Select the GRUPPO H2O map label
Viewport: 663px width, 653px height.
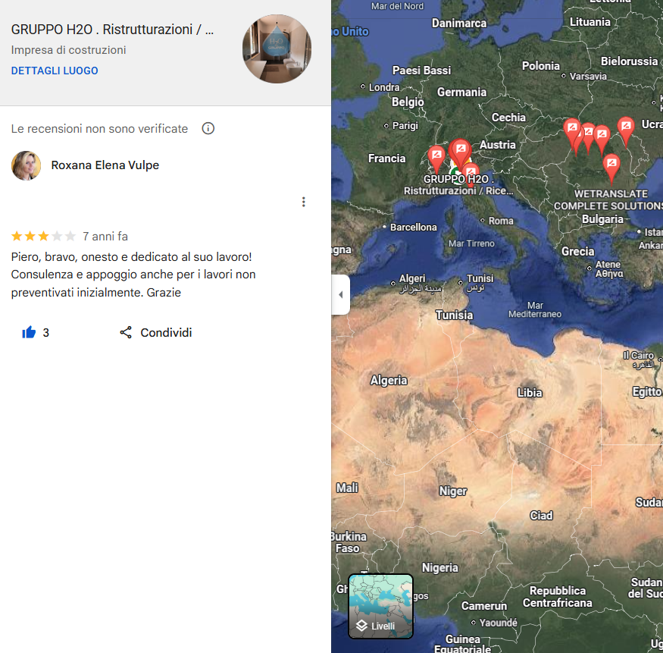[x=458, y=185]
